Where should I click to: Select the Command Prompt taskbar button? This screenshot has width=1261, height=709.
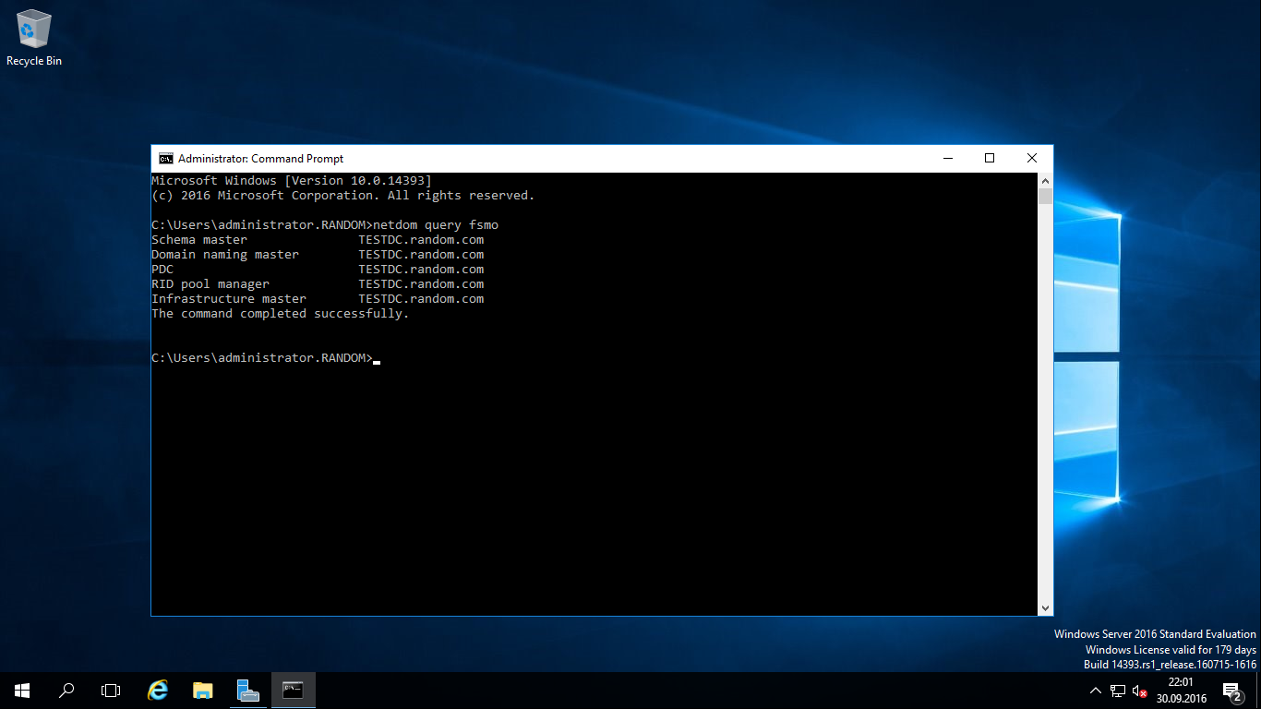tap(294, 691)
